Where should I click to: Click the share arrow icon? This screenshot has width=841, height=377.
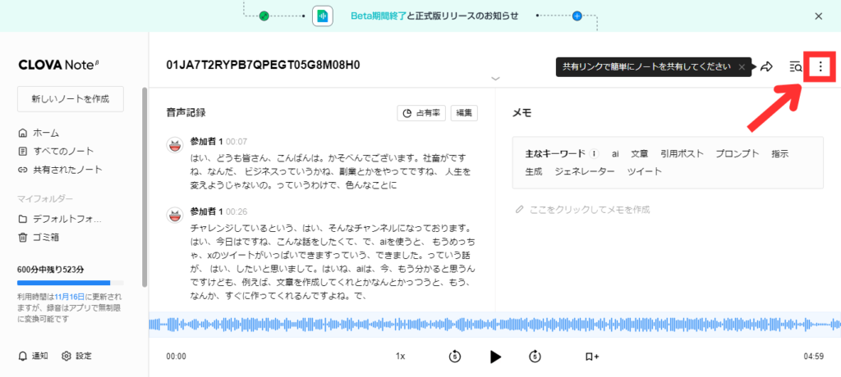[x=767, y=66]
